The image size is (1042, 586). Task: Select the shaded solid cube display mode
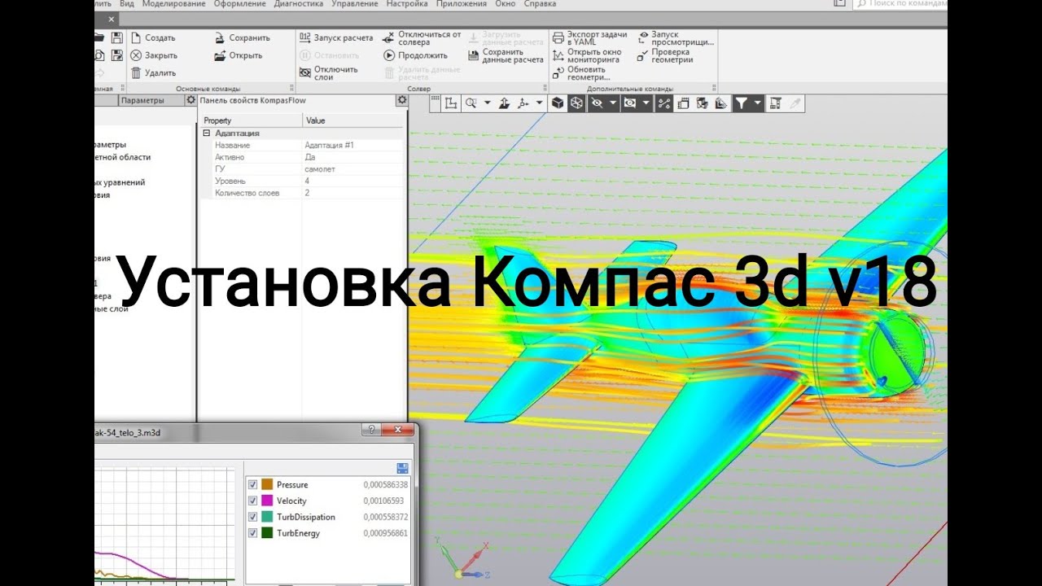558,103
